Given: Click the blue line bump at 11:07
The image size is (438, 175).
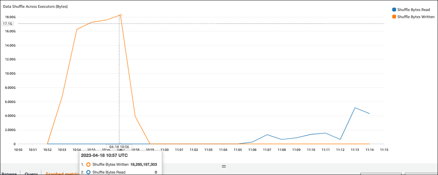Looking at the screenshot, I should tap(267, 135).
